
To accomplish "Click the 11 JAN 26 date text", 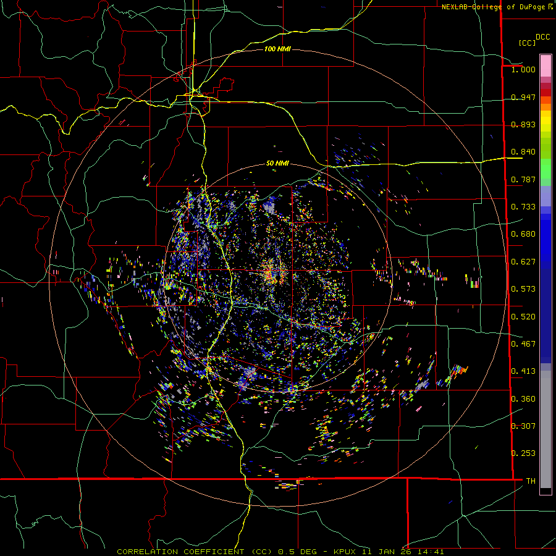I will [387, 552].
